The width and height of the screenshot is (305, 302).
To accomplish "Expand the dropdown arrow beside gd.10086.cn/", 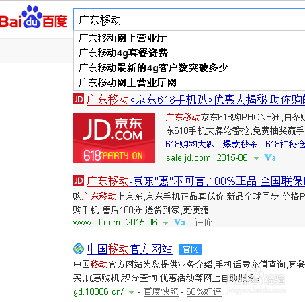I will pyautogui.click(x=132, y=293).
